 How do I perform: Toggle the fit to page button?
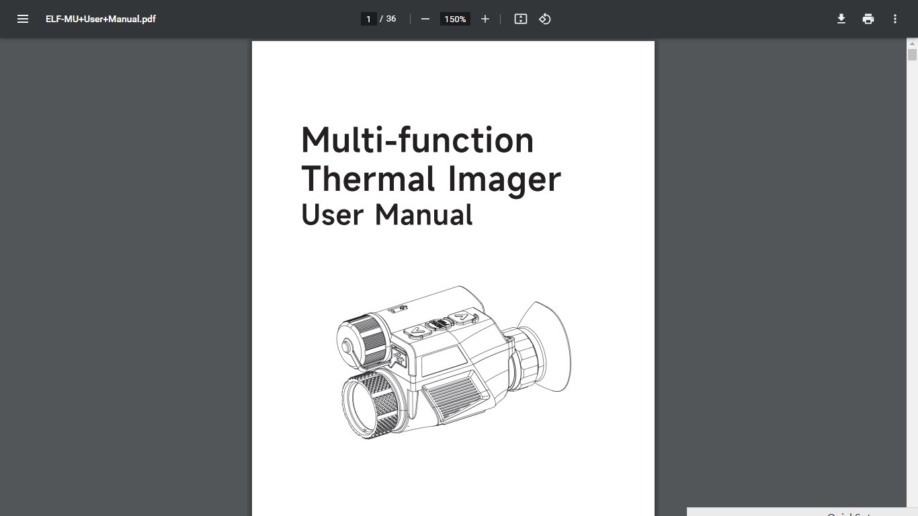[x=521, y=19]
